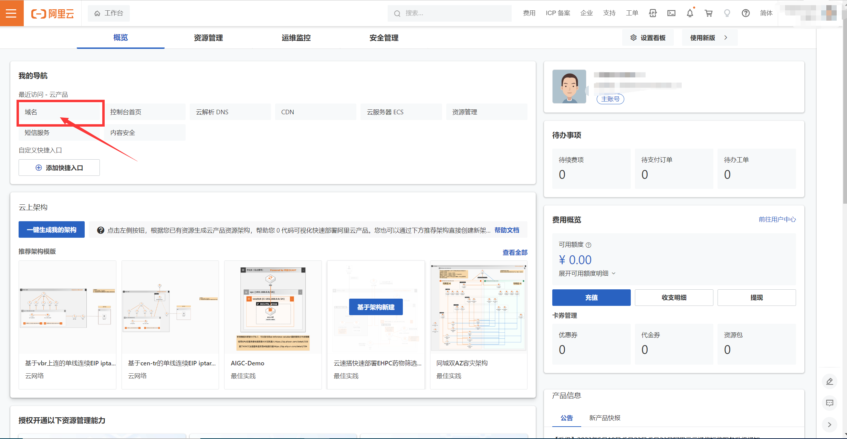Screen dimensions: 847x439
Task: Click the 充值 recharge button
Action: click(591, 297)
